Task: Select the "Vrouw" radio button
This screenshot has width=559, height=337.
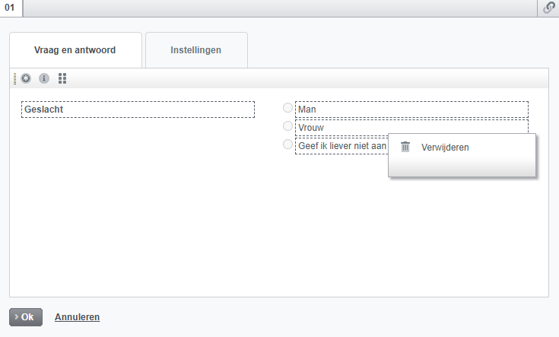Action: coord(287,126)
